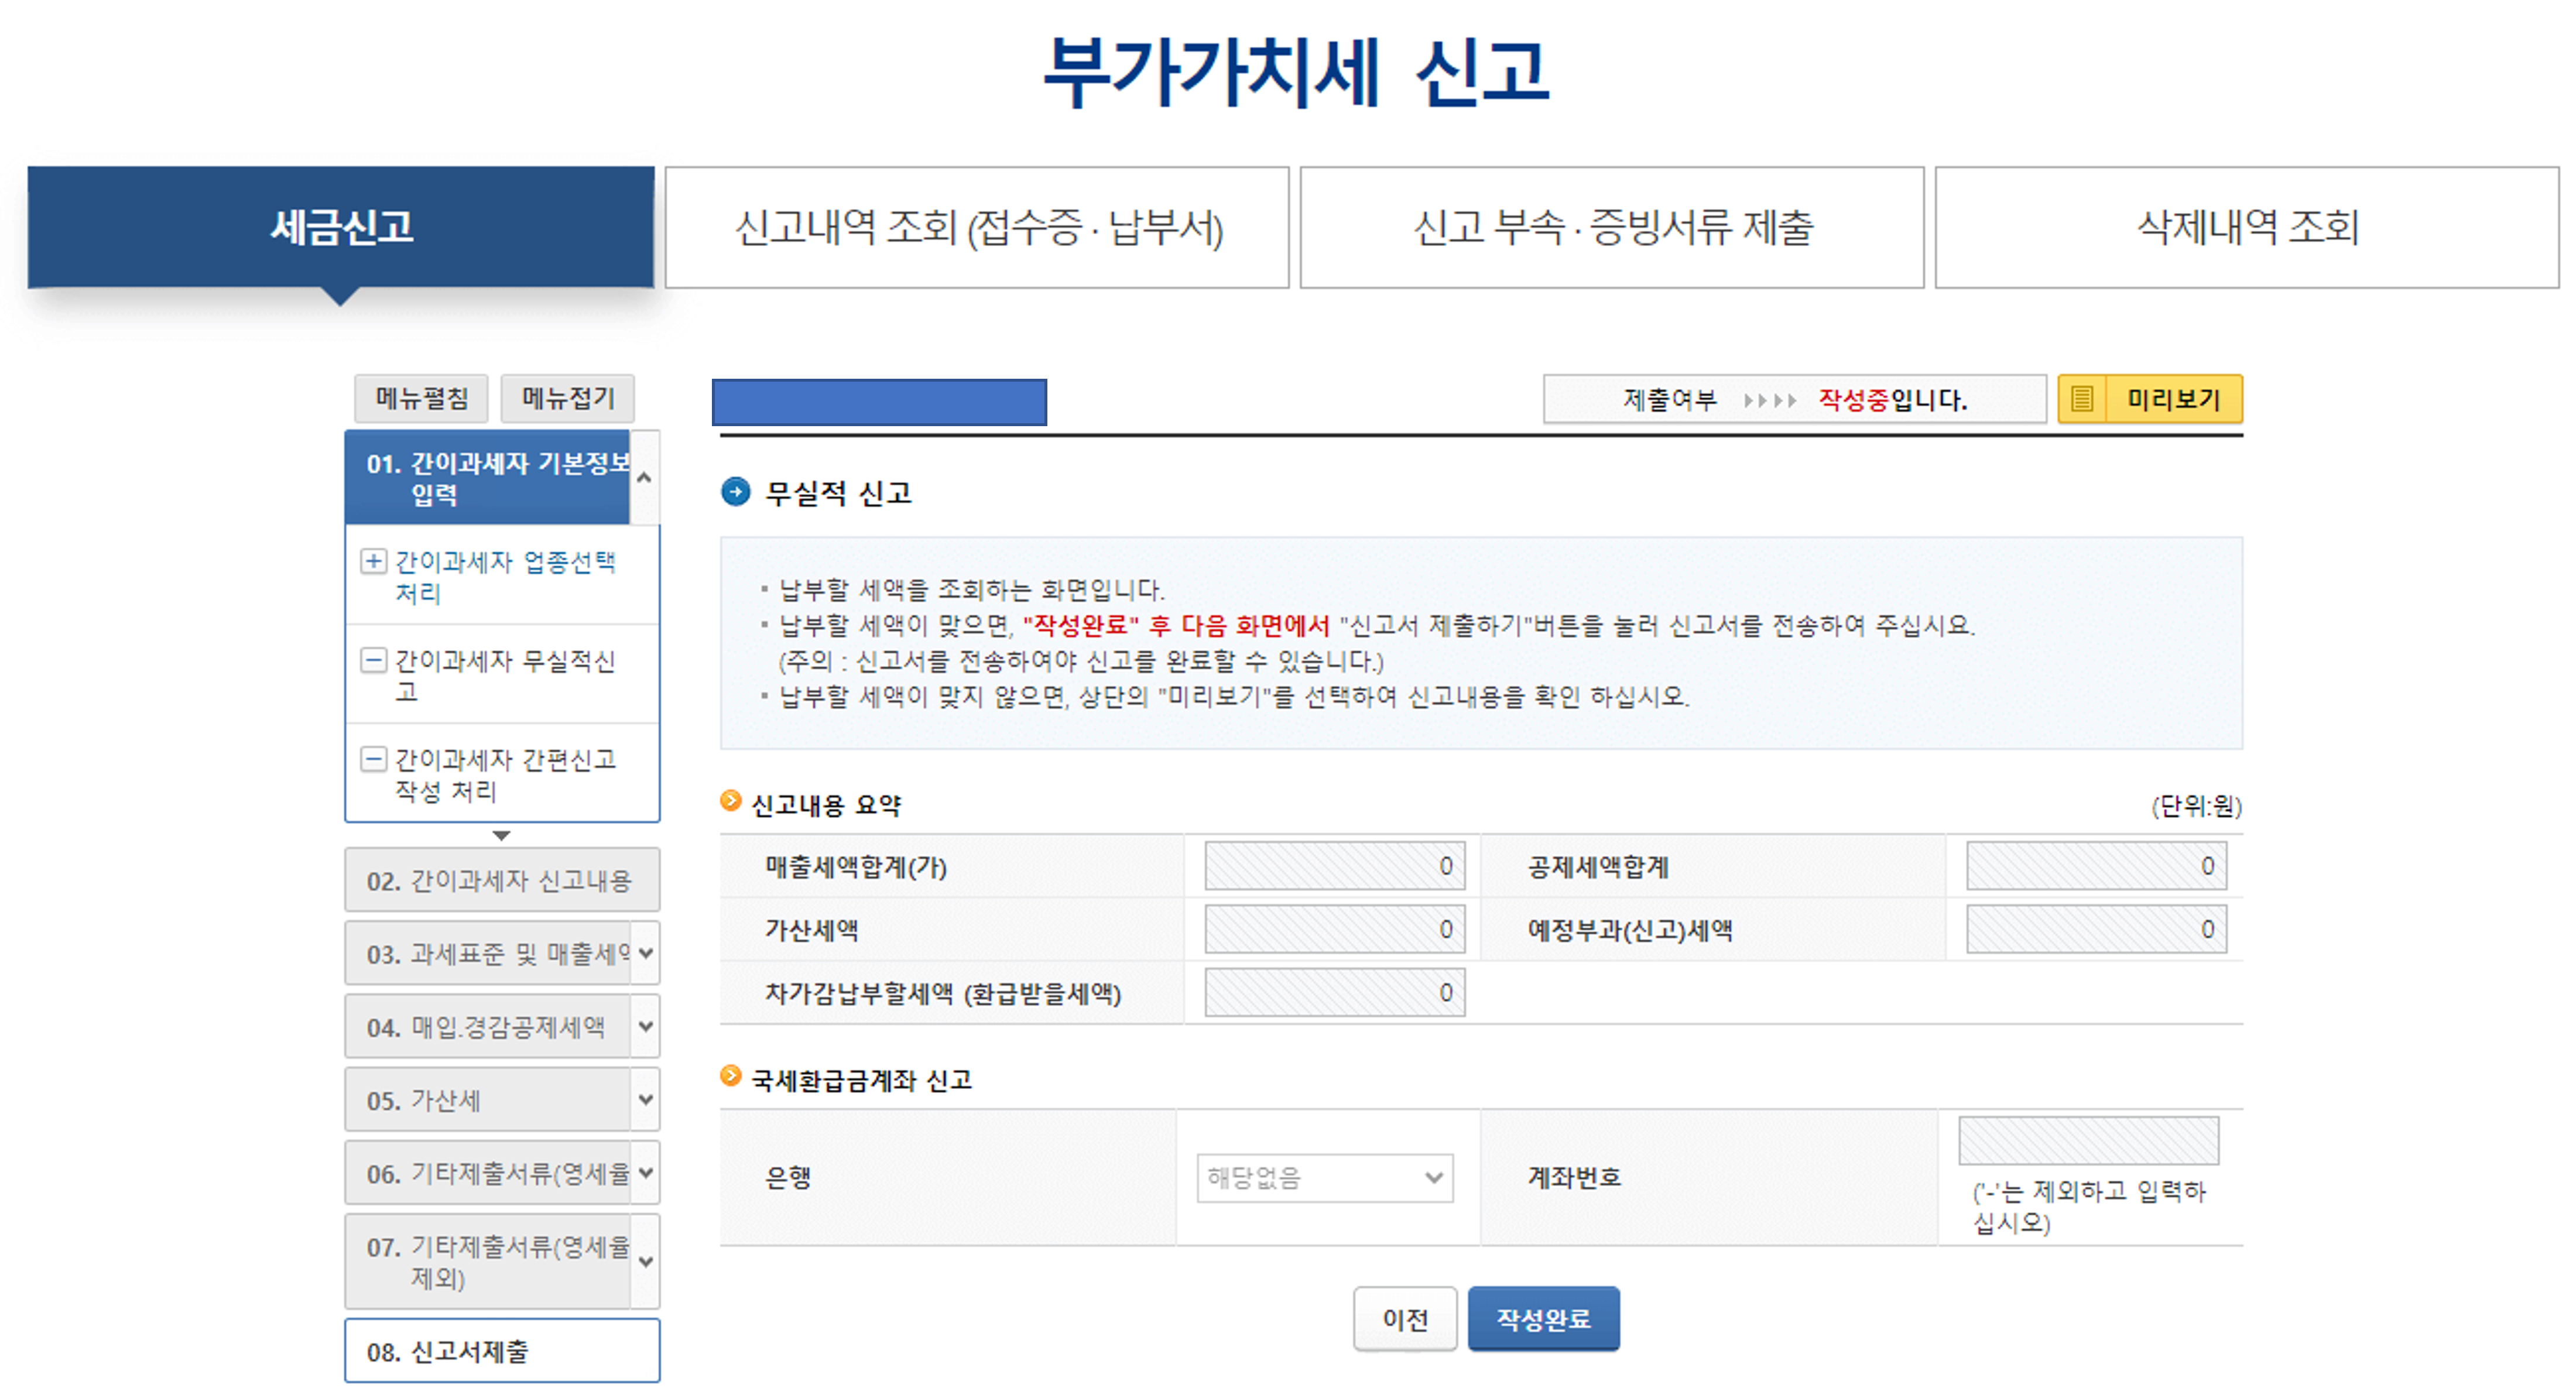This screenshot has width=2576, height=1395.
Task: Click chevron on 05. 가산세 menu item
Action: tap(646, 1099)
